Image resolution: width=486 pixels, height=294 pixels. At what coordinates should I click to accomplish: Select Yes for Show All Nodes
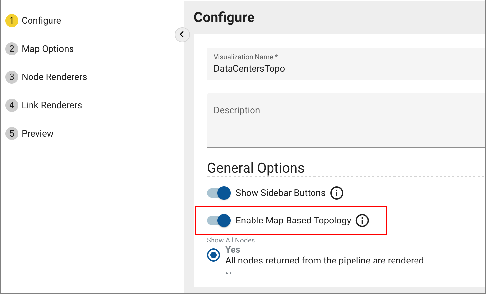pyautogui.click(x=213, y=255)
